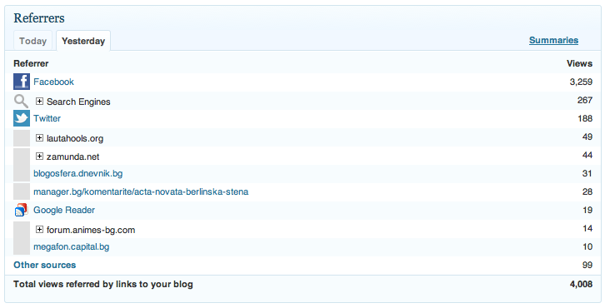
Task: Click the grey placeholder icon beside megafon.capital.bg
Action: pos(22,246)
